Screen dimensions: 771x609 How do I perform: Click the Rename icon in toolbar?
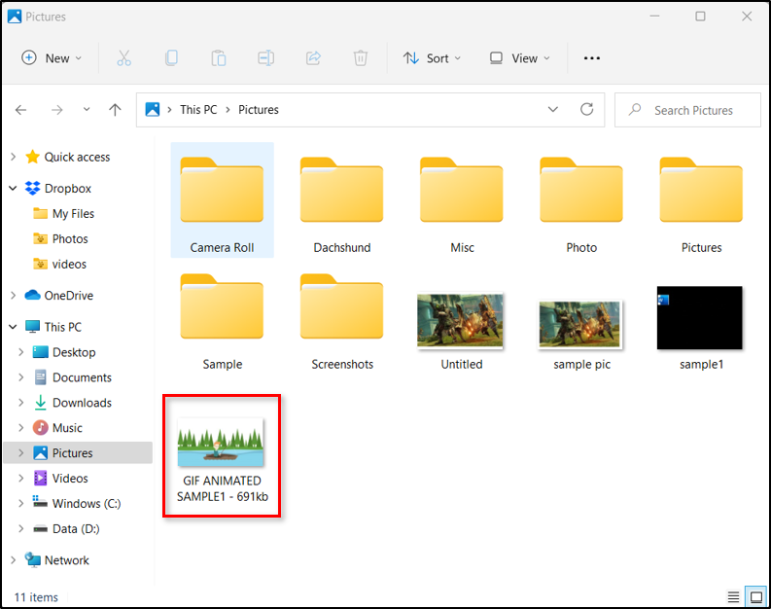point(266,58)
